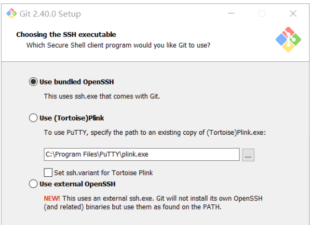Click the maximize window button
Screen dimensions: 312x225
point(261,14)
